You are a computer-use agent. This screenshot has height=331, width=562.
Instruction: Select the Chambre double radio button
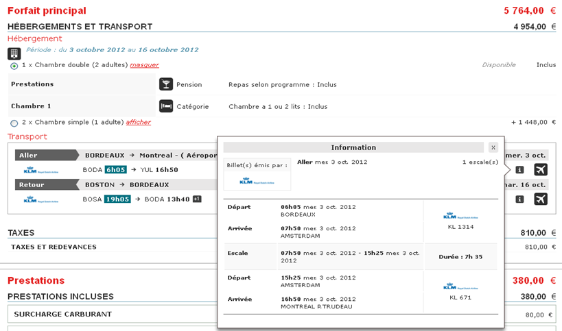pos(14,66)
